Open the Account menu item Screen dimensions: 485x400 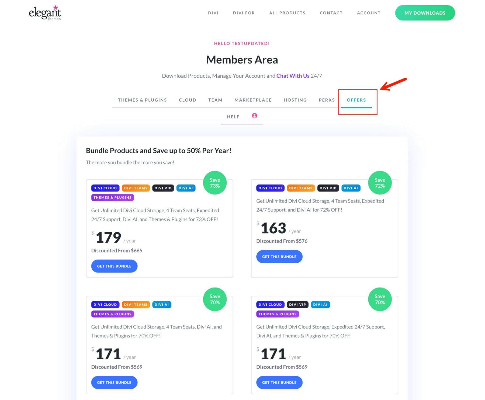[x=369, y=13]
